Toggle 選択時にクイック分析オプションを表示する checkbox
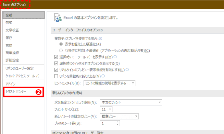 56,63
